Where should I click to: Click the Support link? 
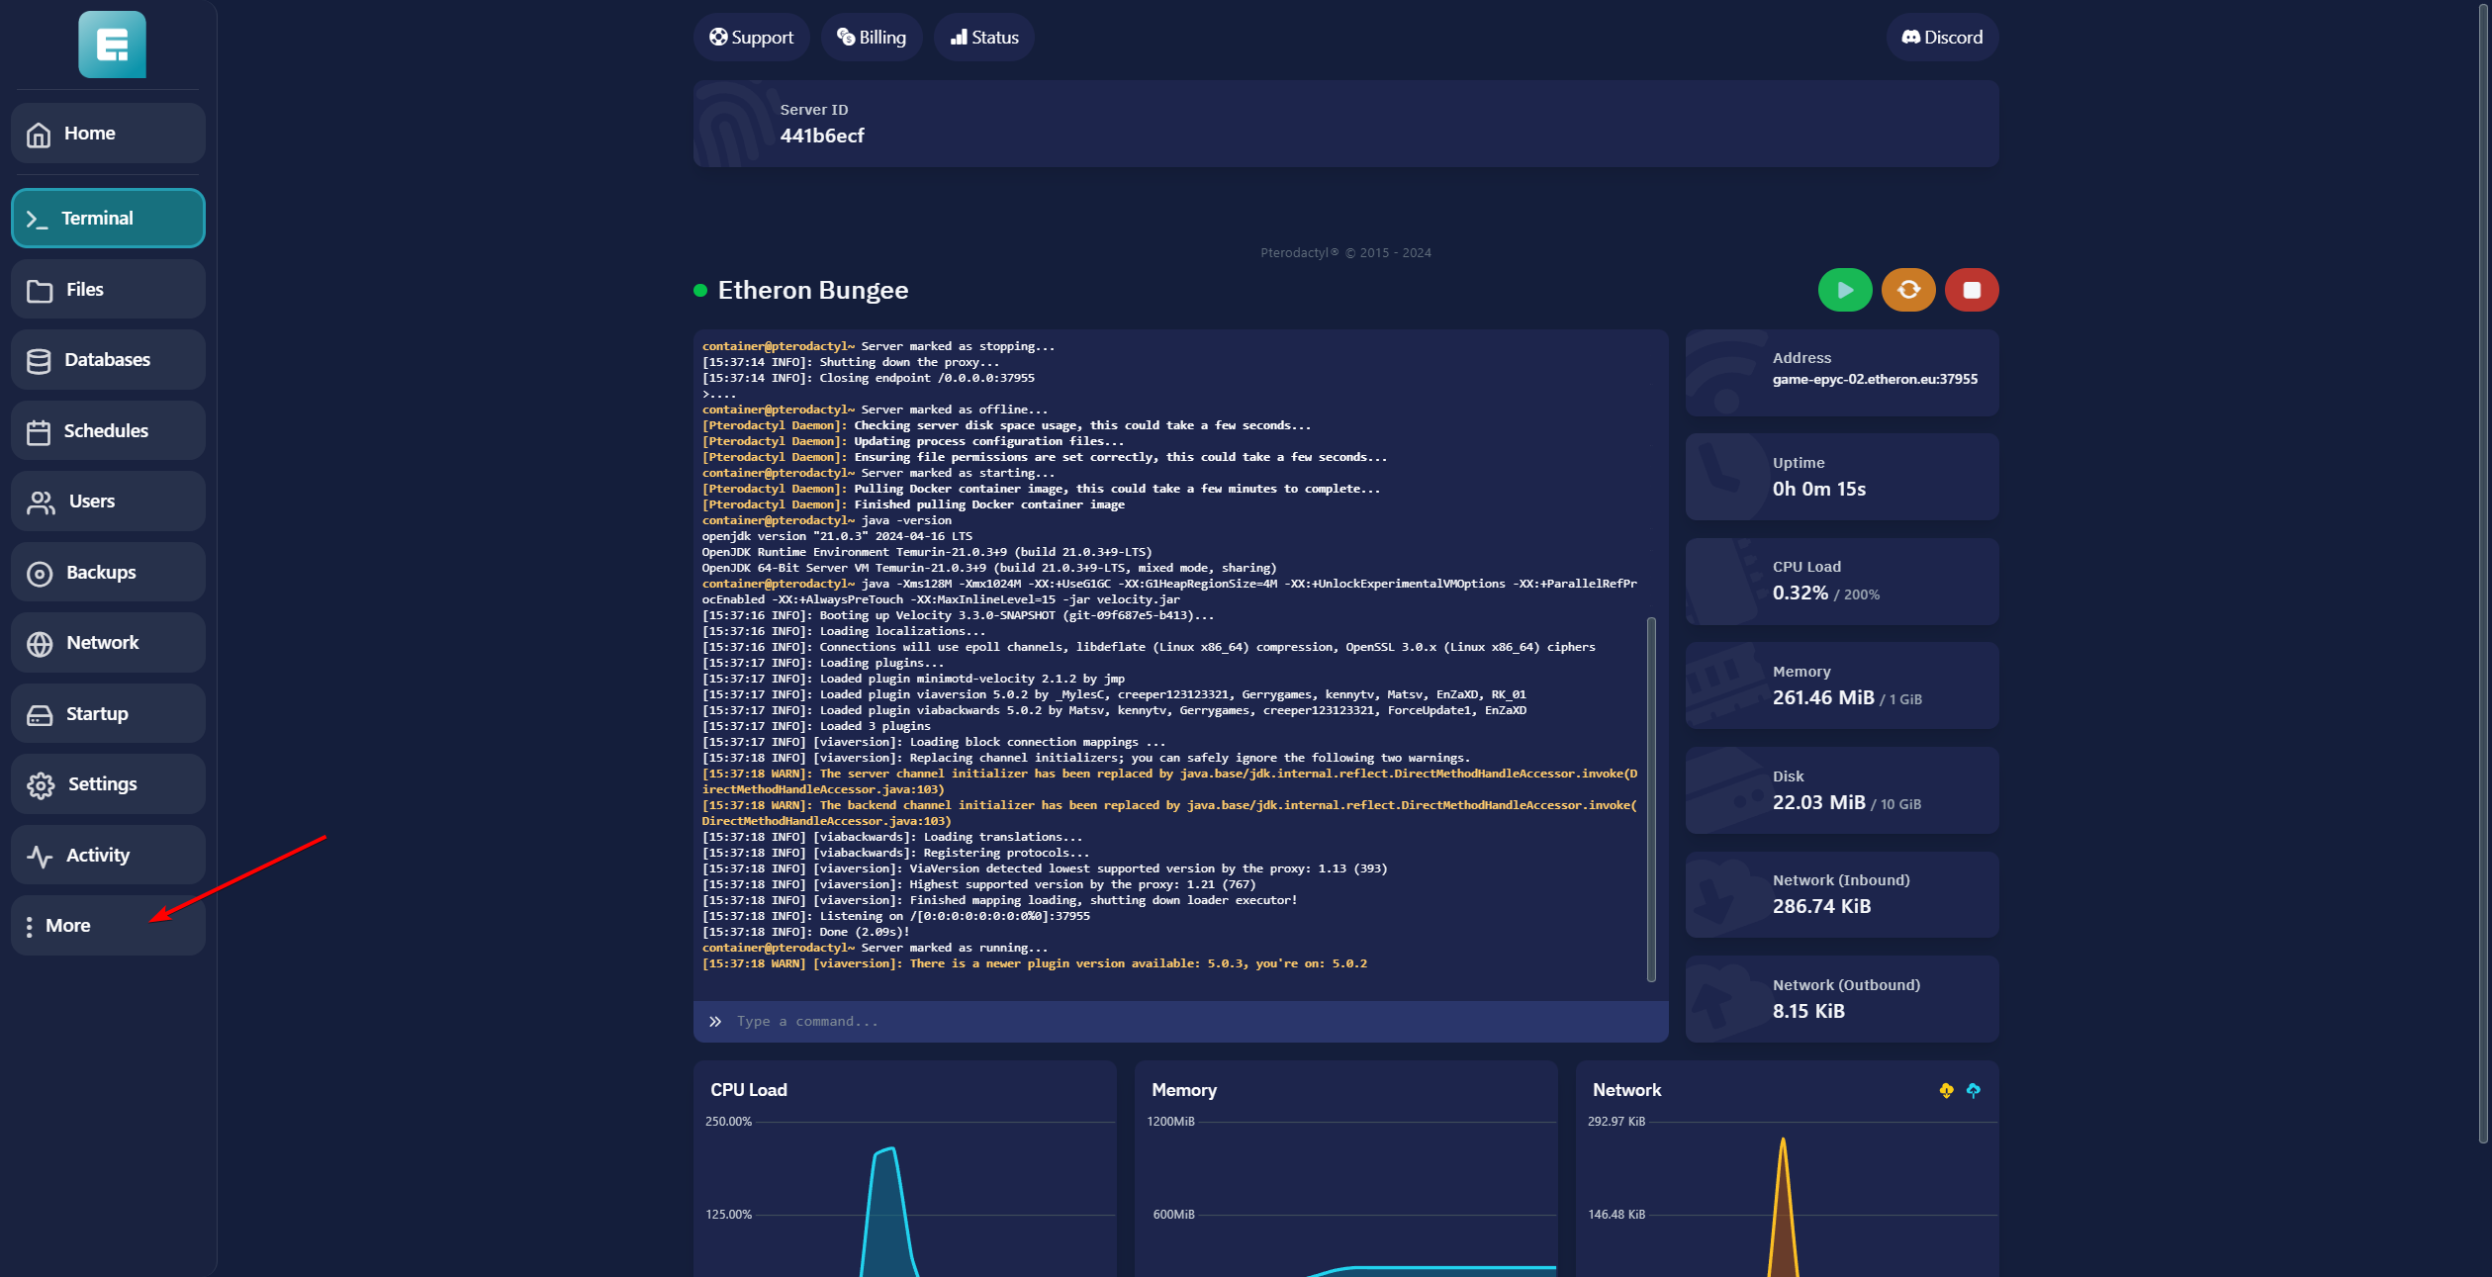[x=751, y=38]
